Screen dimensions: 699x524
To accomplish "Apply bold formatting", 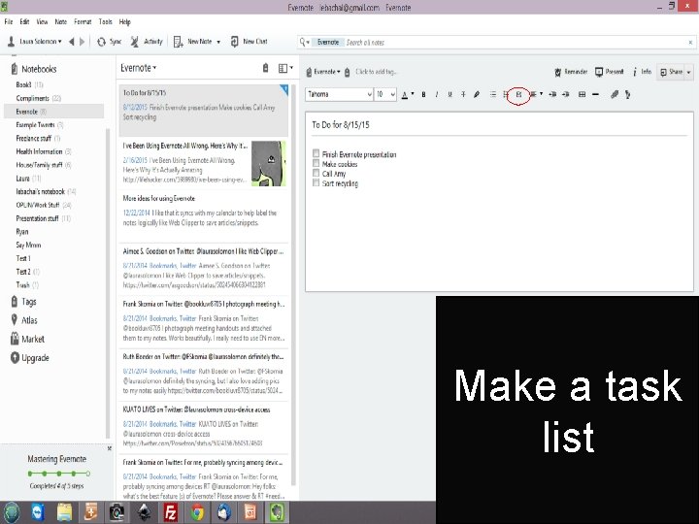I will pyautogui.click(x=423, y=94).
